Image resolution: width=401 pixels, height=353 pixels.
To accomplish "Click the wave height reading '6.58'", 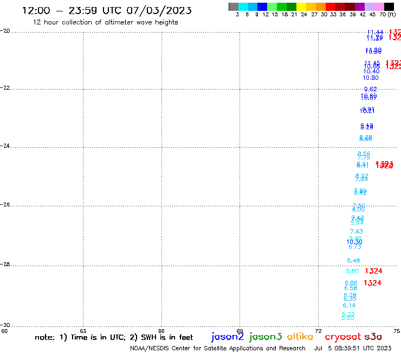I will 351,288.
